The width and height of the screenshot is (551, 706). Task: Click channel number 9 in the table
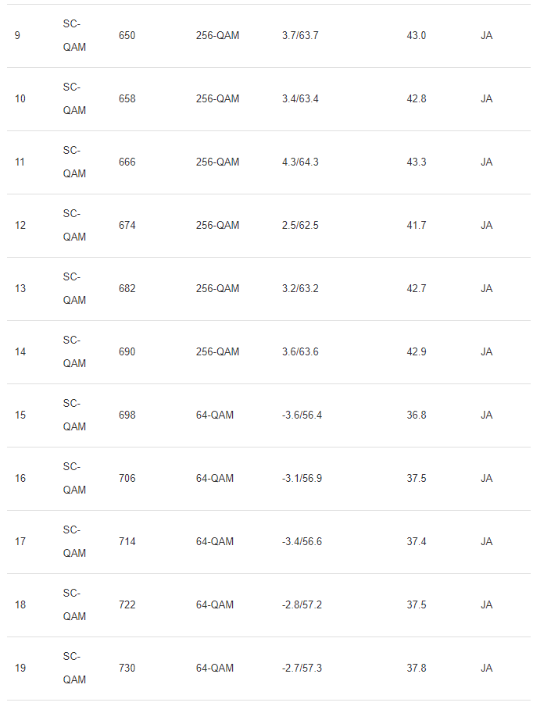[x=17, y=36]
